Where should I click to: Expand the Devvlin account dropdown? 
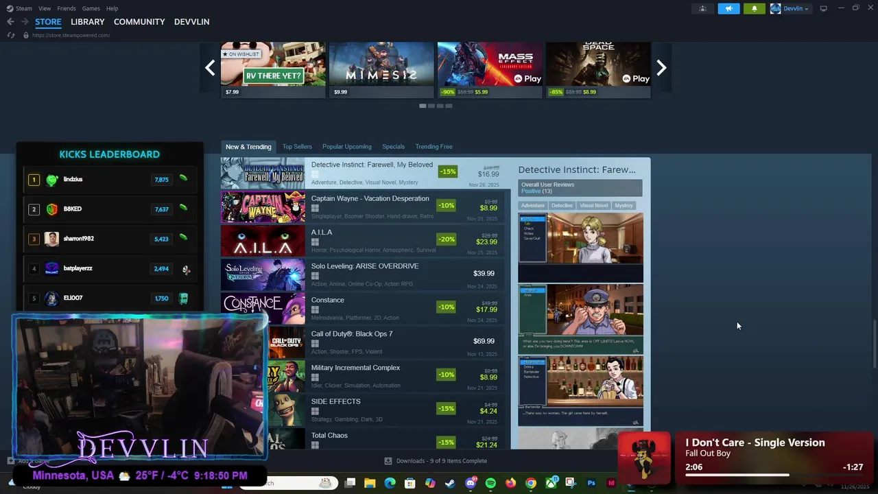tap(790, 8)
